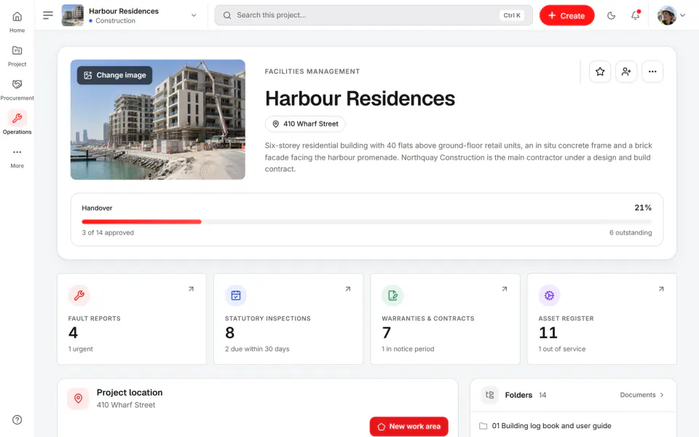Click the Handover progress bar

point(366,221)
